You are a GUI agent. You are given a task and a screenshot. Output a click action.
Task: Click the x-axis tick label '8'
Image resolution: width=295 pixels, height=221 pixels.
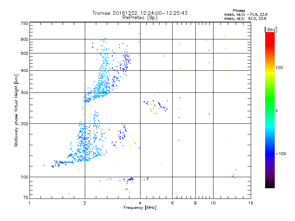pyautogui.click(x=195, y=203)
